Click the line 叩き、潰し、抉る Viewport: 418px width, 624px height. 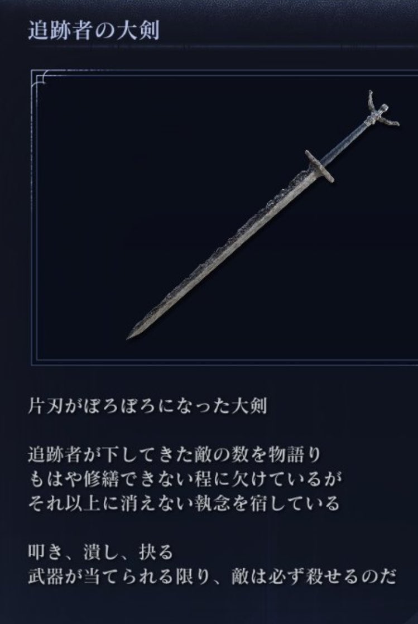tap(100, 552)
